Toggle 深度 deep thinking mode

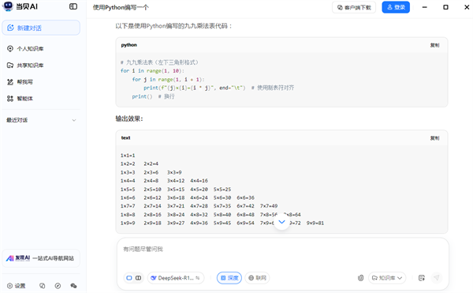click(x=229, y=278)
